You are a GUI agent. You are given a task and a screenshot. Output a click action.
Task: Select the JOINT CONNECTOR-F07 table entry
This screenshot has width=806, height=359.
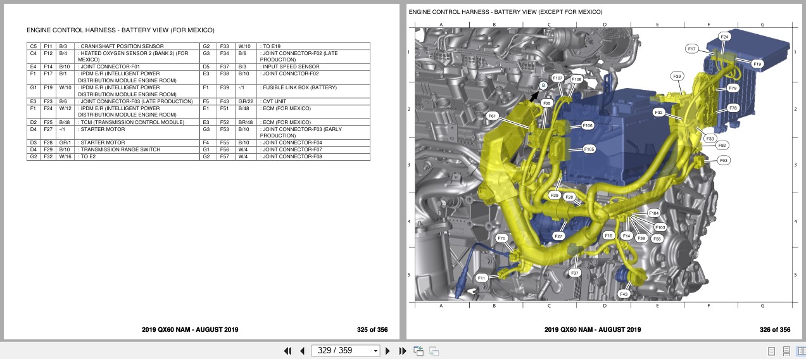click(291, 150)
